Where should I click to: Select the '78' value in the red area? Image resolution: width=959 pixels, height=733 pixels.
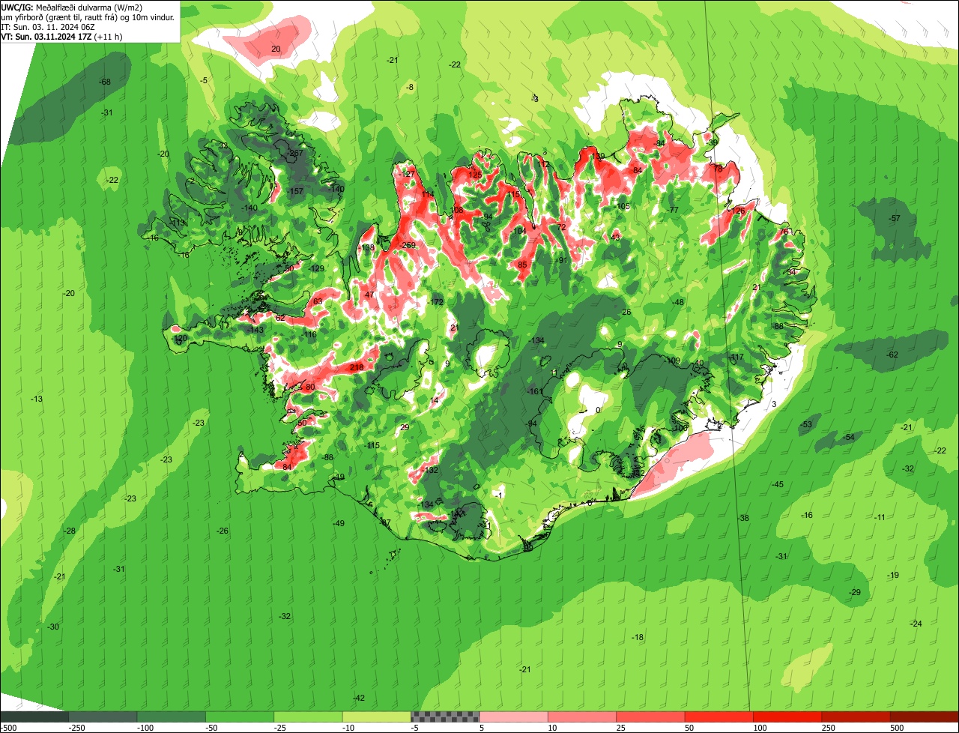(x=718, y=169)
